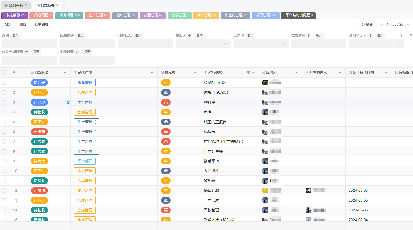Open row 3 external link icon
The height and width of the screenshot is (230, 413).
point(68,103)
